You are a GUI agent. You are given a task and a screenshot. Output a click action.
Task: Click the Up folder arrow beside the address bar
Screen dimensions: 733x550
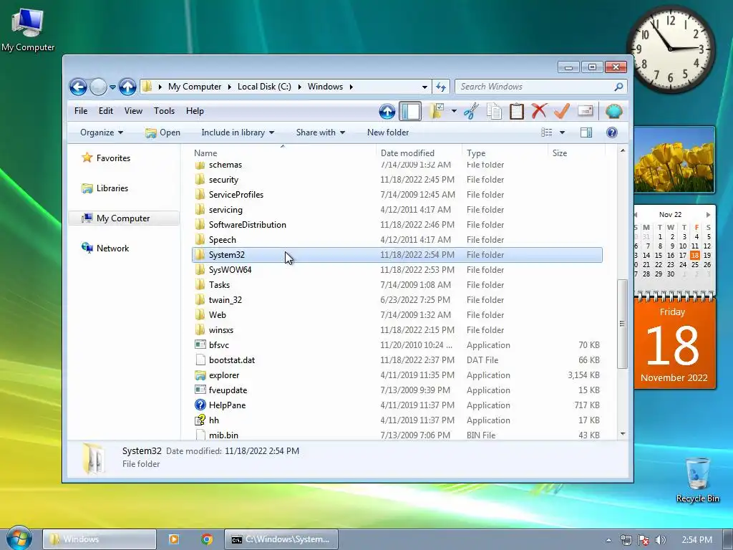(127, 87)
